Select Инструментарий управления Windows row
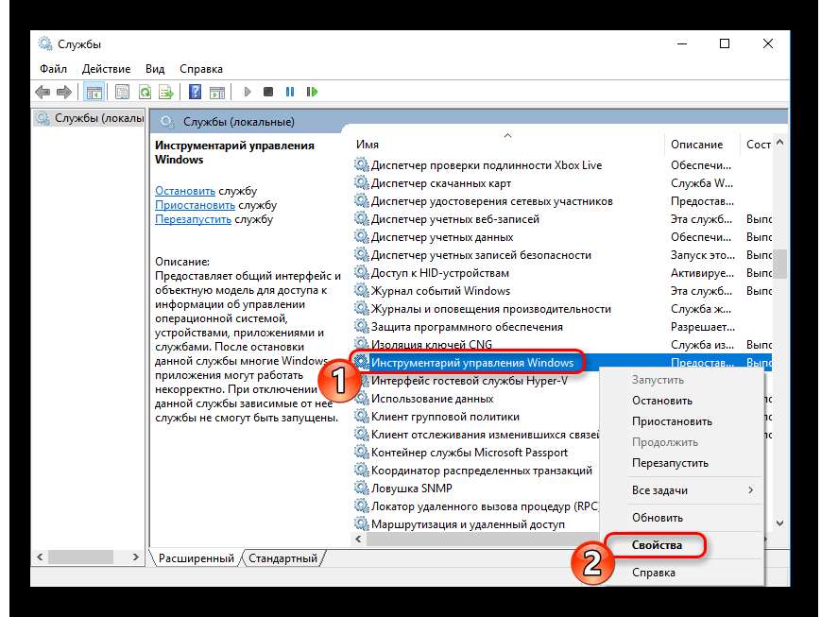The image size is (821, 617). 562,363
